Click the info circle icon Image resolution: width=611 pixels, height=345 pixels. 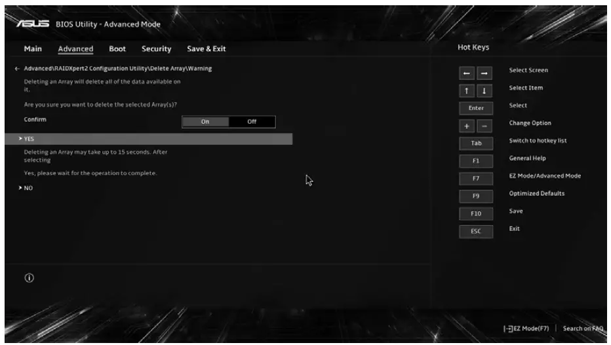click(30, 278)
